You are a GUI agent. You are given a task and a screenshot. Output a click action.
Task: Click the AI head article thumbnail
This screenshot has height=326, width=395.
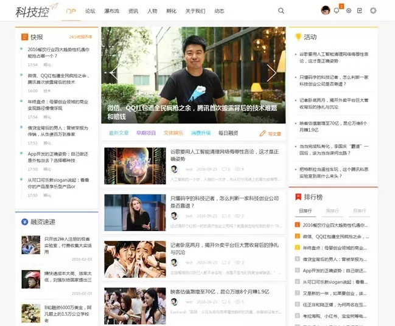135,166
